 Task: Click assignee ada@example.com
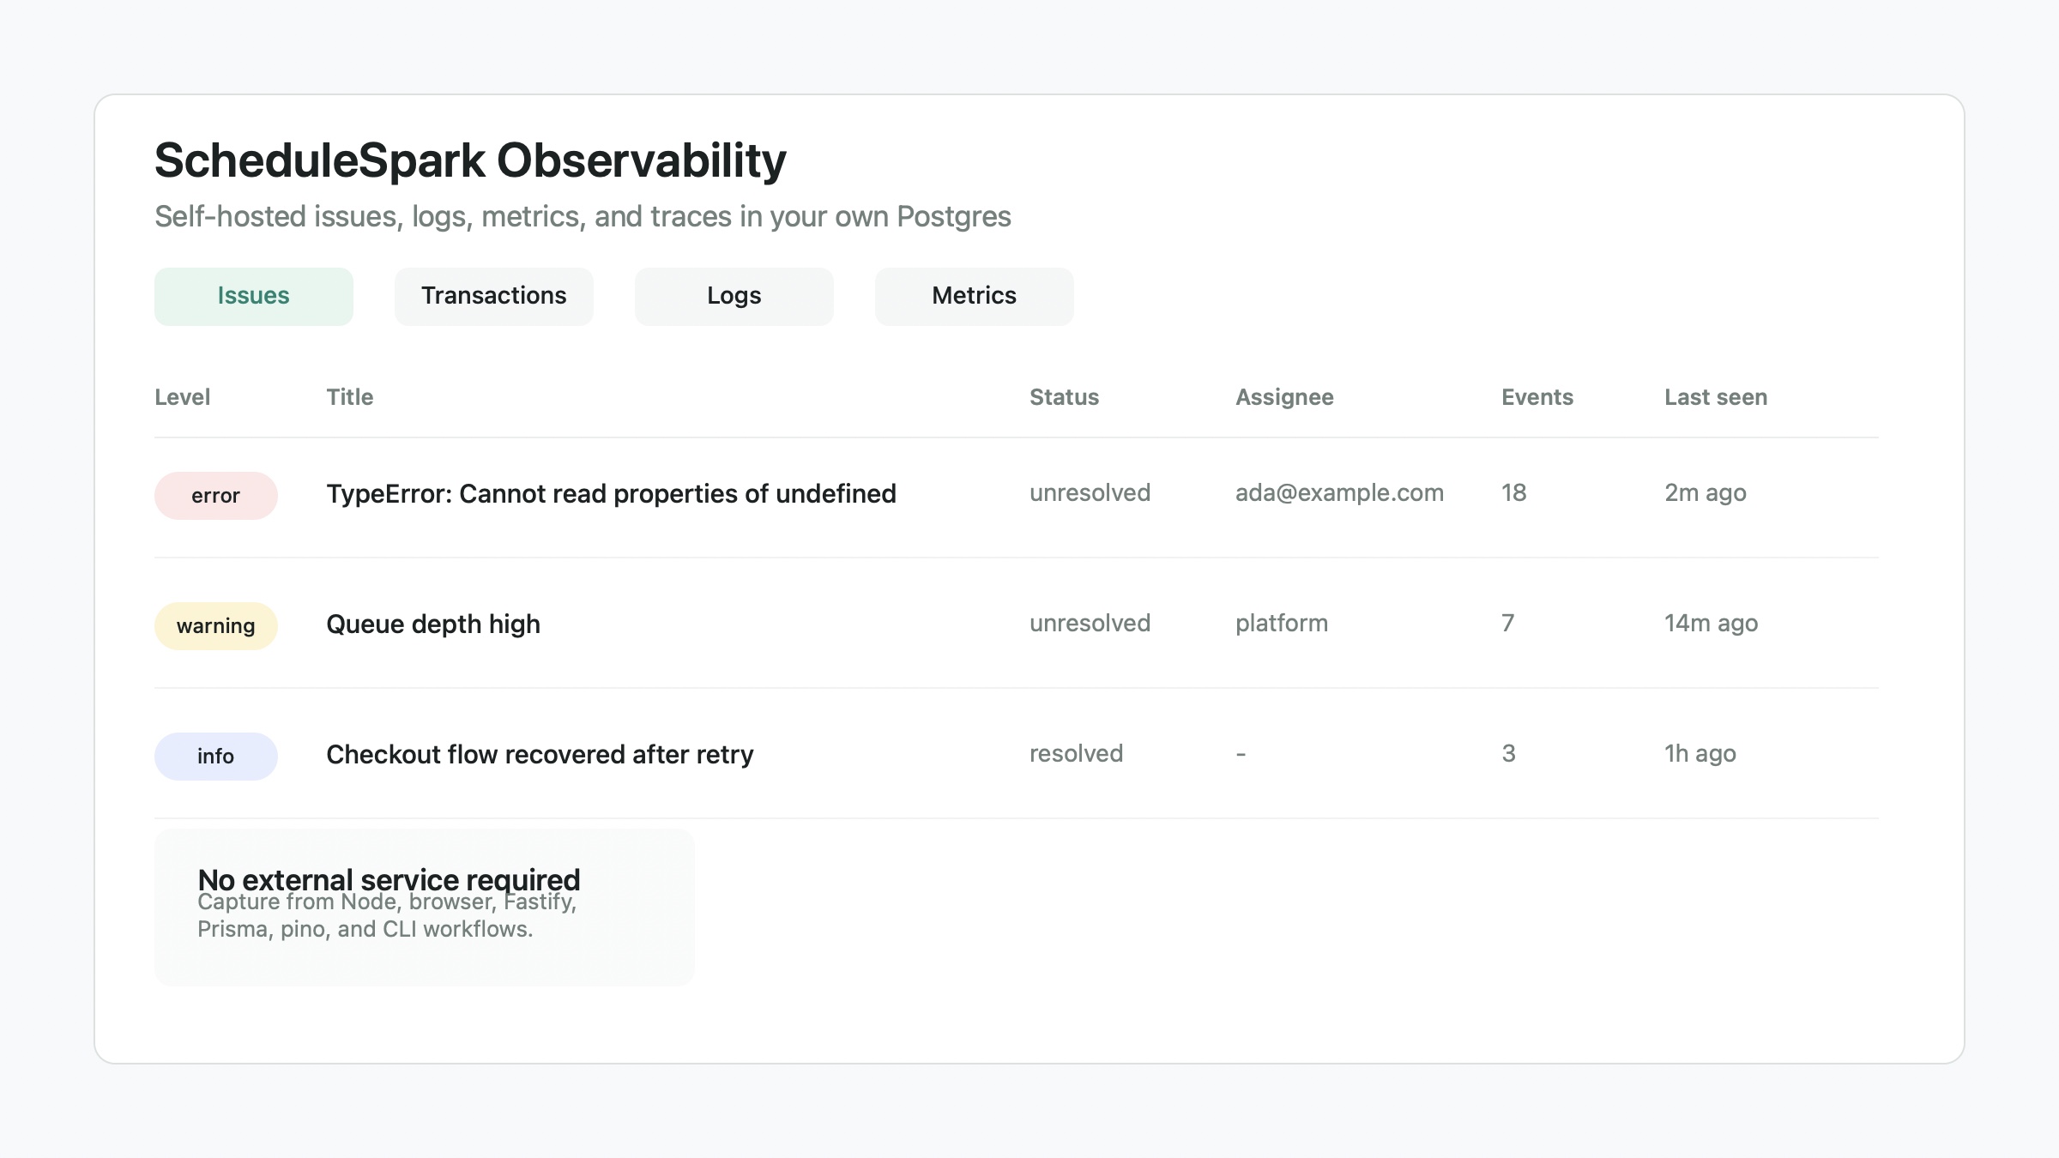click(1339, 493)
